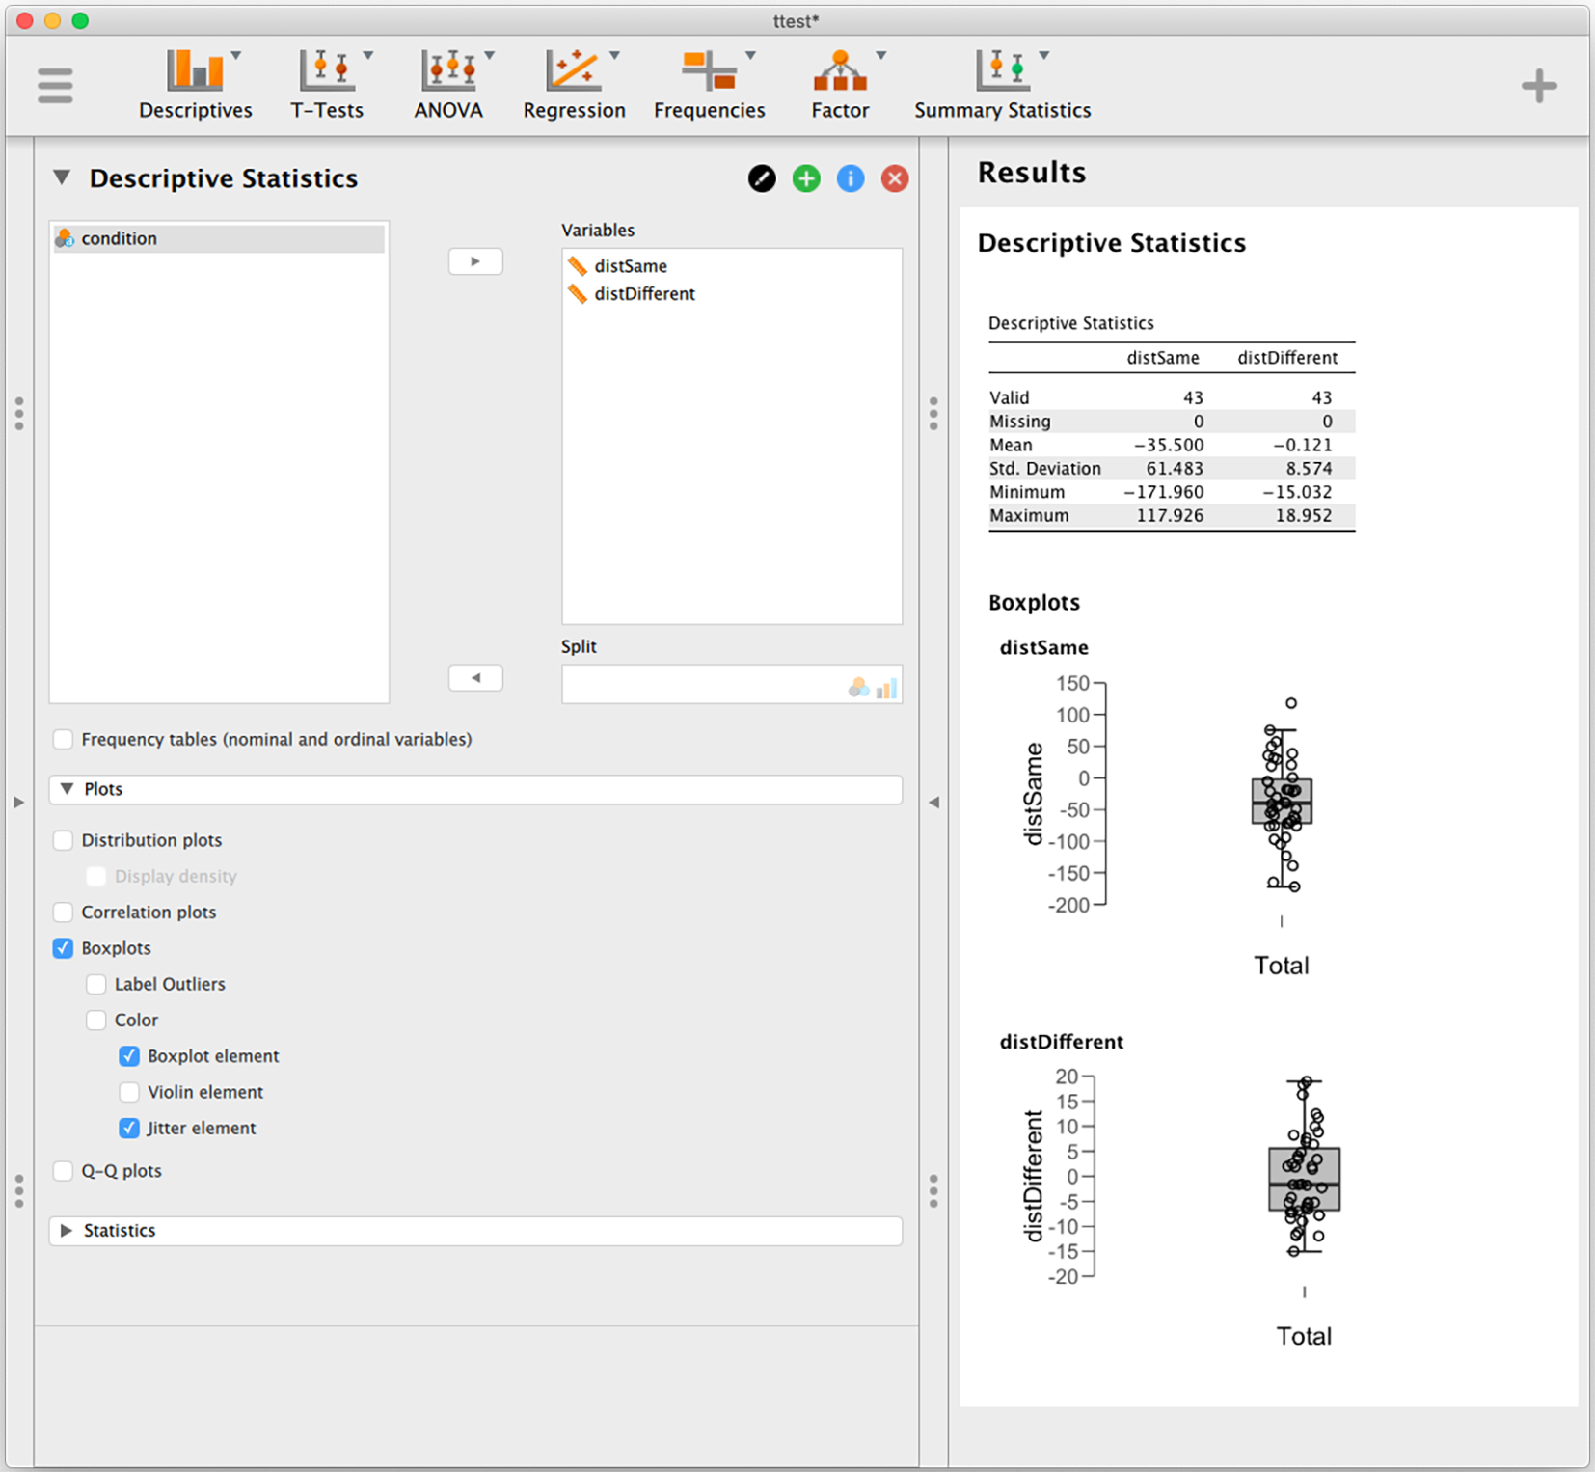1595x1472 pixels.
Task: Open the Summary Statistics module icon
Action: 1003,86
